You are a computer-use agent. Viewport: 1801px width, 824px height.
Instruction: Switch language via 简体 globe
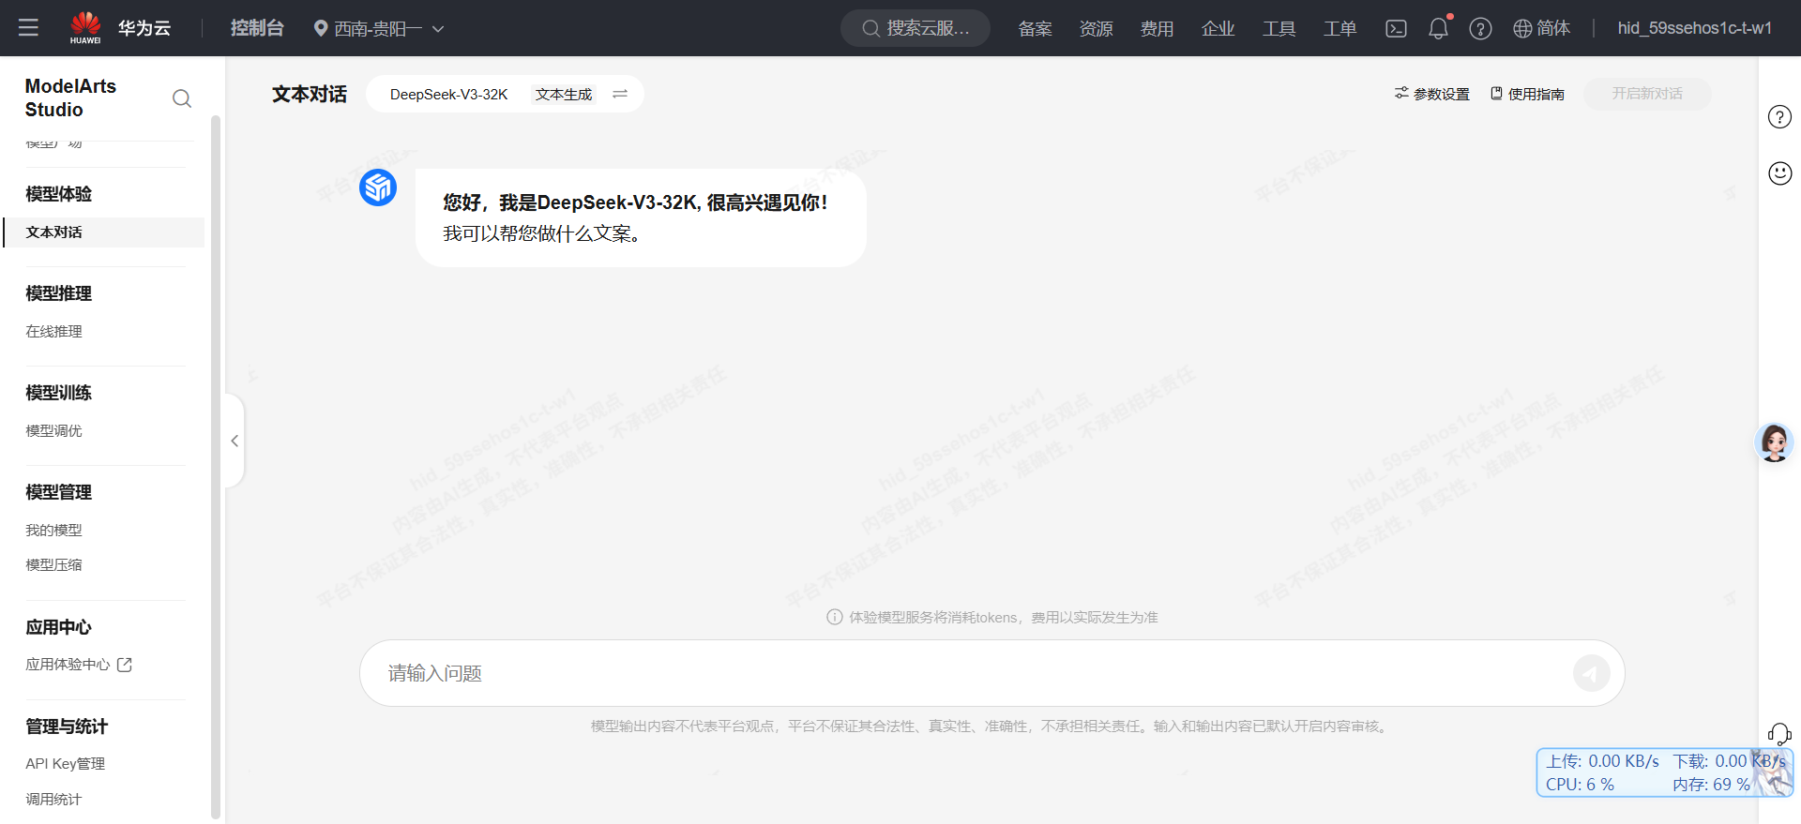pyautogui.click(x=1541, y=29)
